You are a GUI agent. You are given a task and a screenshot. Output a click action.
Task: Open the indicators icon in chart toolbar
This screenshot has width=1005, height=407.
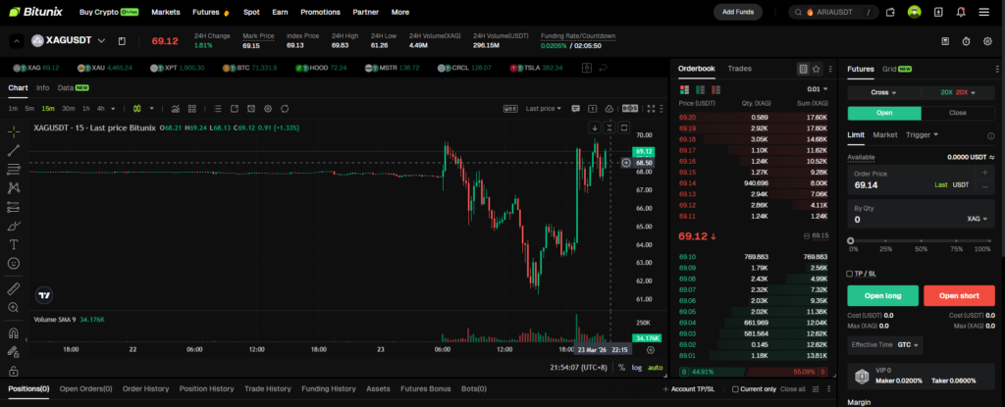tap(175, 108)
